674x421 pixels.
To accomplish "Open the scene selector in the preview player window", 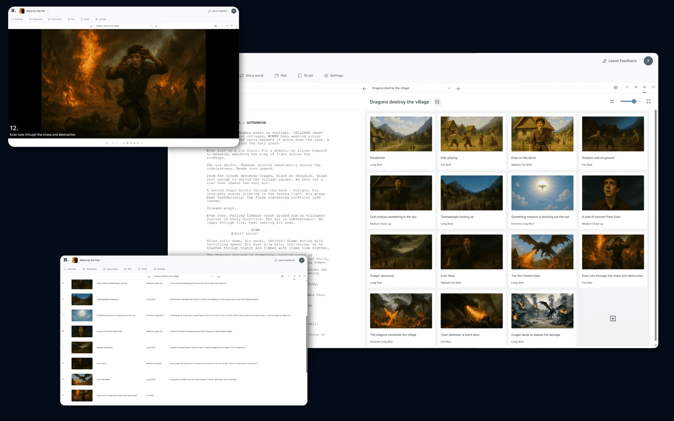I will pos(122,26).
